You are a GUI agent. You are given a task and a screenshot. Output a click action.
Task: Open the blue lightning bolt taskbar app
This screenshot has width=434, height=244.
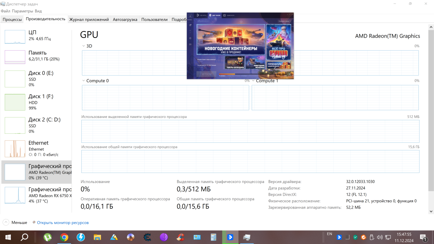pyautogui.click(x=81, y=237)
